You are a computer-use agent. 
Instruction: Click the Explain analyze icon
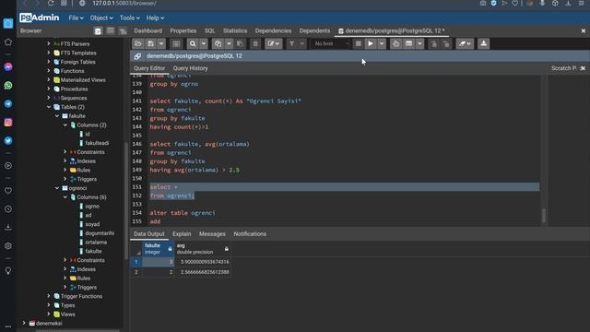click(408, 44)
